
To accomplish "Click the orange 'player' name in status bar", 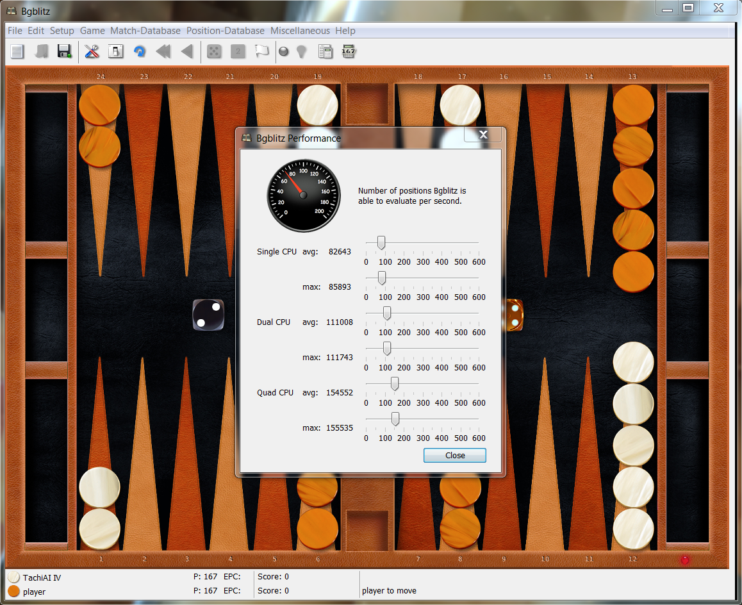I will click(x=34, y=592).
